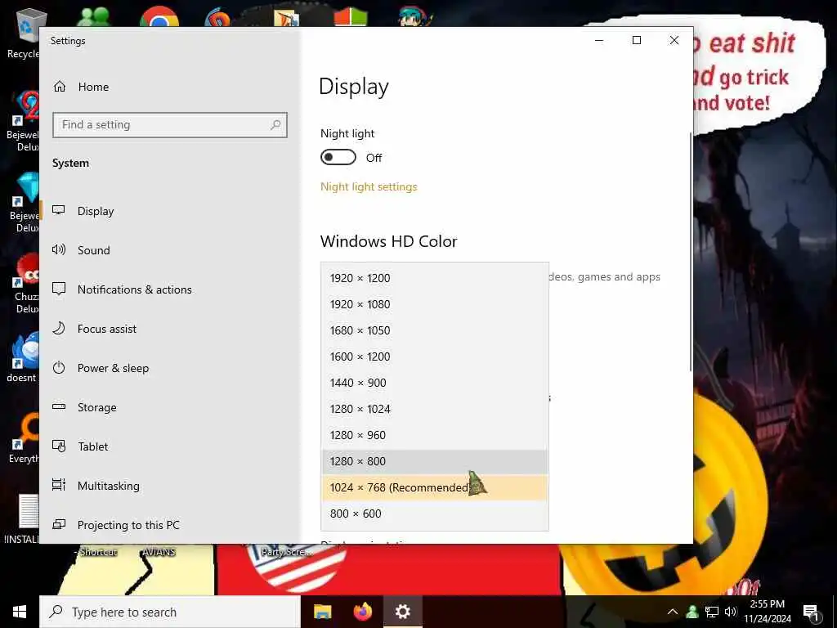Select 1440 × 900 resolution
Image resolution: width=837 pixels, height=628 pixels.
[435, 383]
